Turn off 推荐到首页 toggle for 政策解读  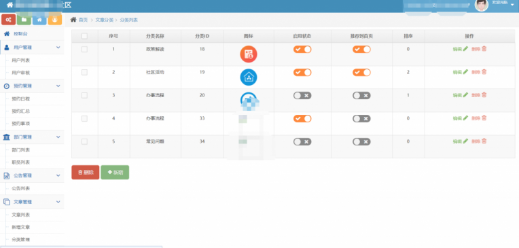tap(361, 50)
